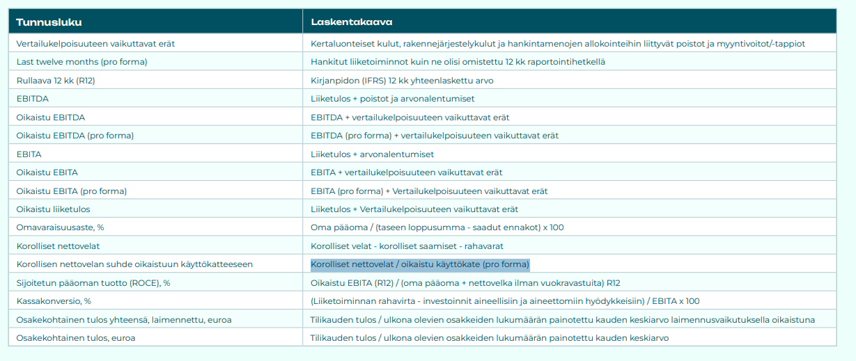Click the 'Osakekohtainen tulos, euroa' label

[x=76, y=338]
